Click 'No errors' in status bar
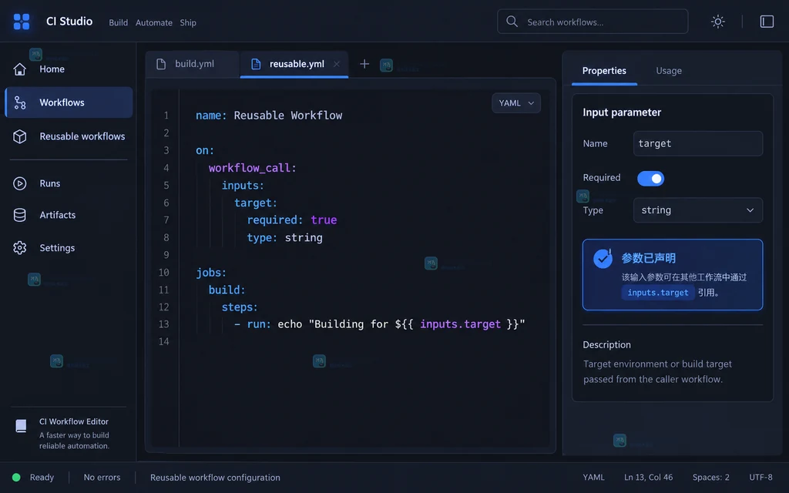789x493 pixels. 102,478
